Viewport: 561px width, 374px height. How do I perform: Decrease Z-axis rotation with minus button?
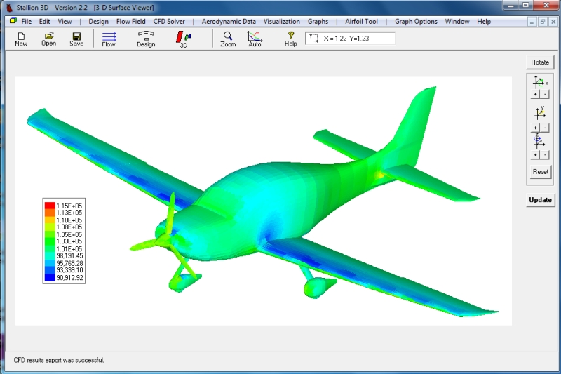pyautogui.click(x=545, y=154)
